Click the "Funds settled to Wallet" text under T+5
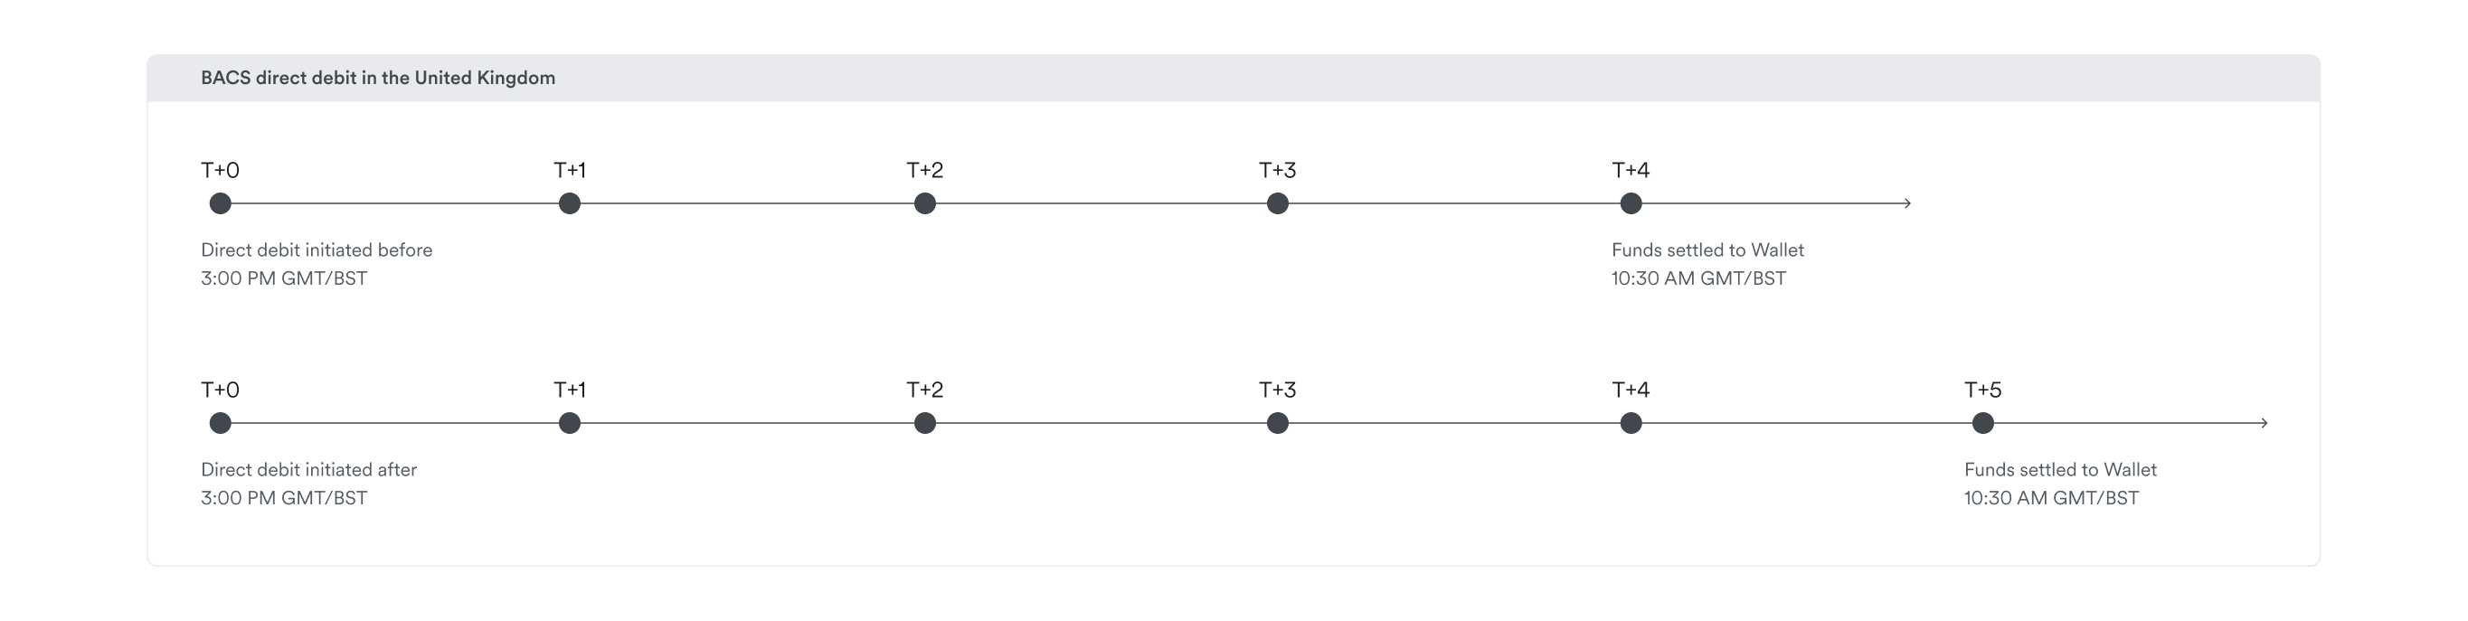2468x621 pixels. (x=2060, y=469)
